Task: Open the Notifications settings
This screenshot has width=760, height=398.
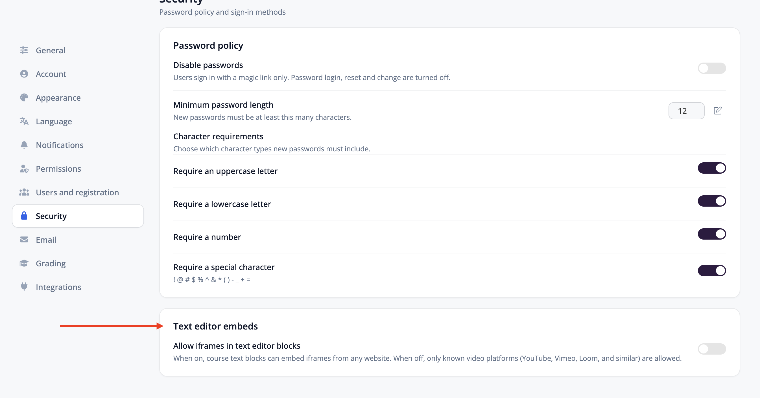Action: (78, 145)
